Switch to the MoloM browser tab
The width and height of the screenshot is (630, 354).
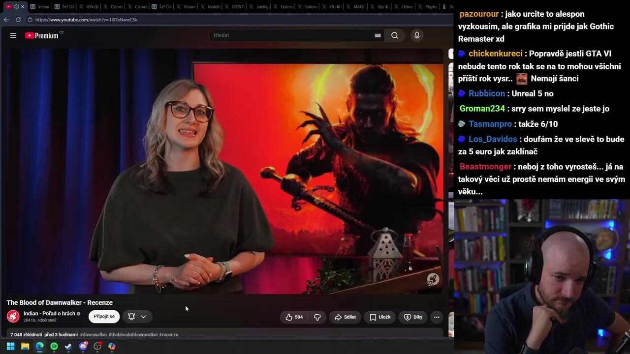tap(210, 6)
